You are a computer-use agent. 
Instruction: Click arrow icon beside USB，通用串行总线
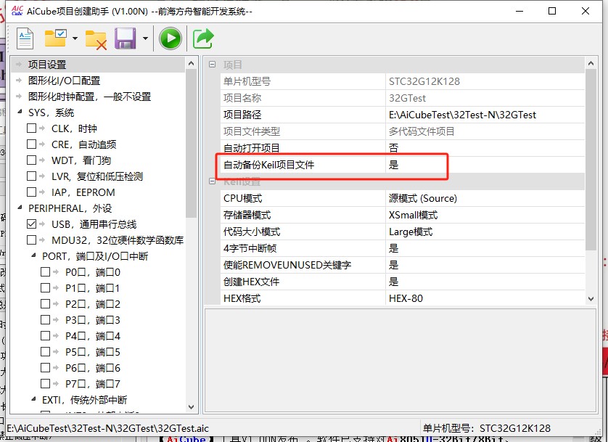42,224
